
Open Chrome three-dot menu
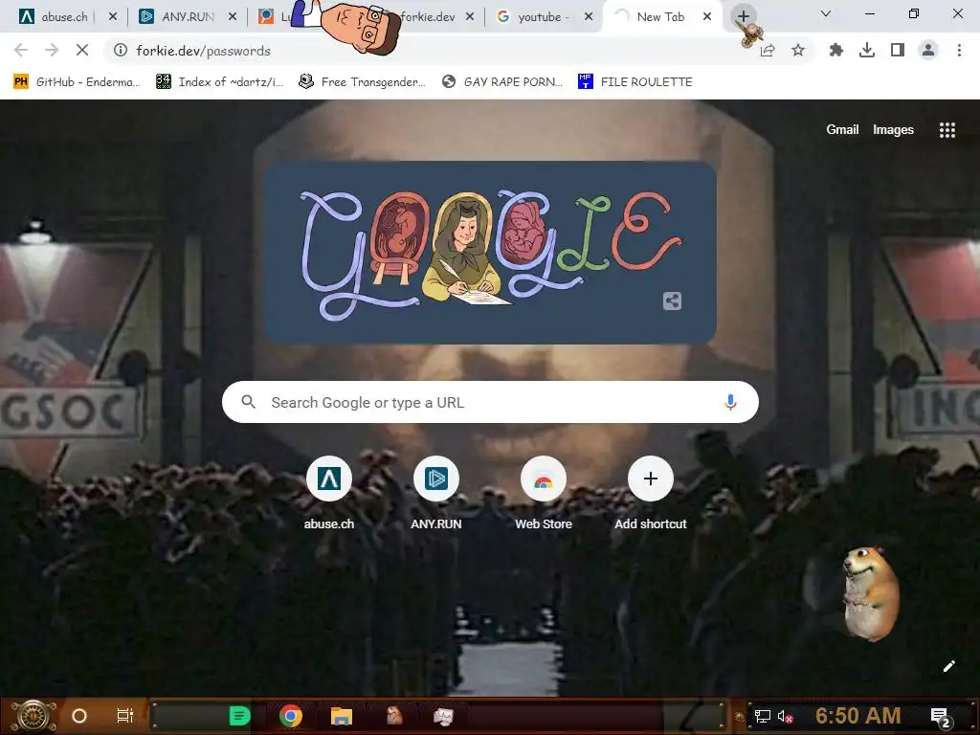pos(959,50)
